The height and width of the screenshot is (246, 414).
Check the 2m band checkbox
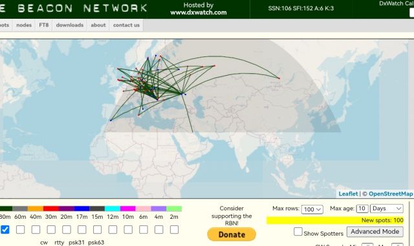coord(174,229)
